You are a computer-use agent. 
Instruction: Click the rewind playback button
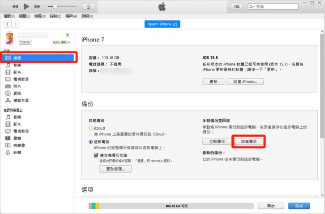[15, 6]
